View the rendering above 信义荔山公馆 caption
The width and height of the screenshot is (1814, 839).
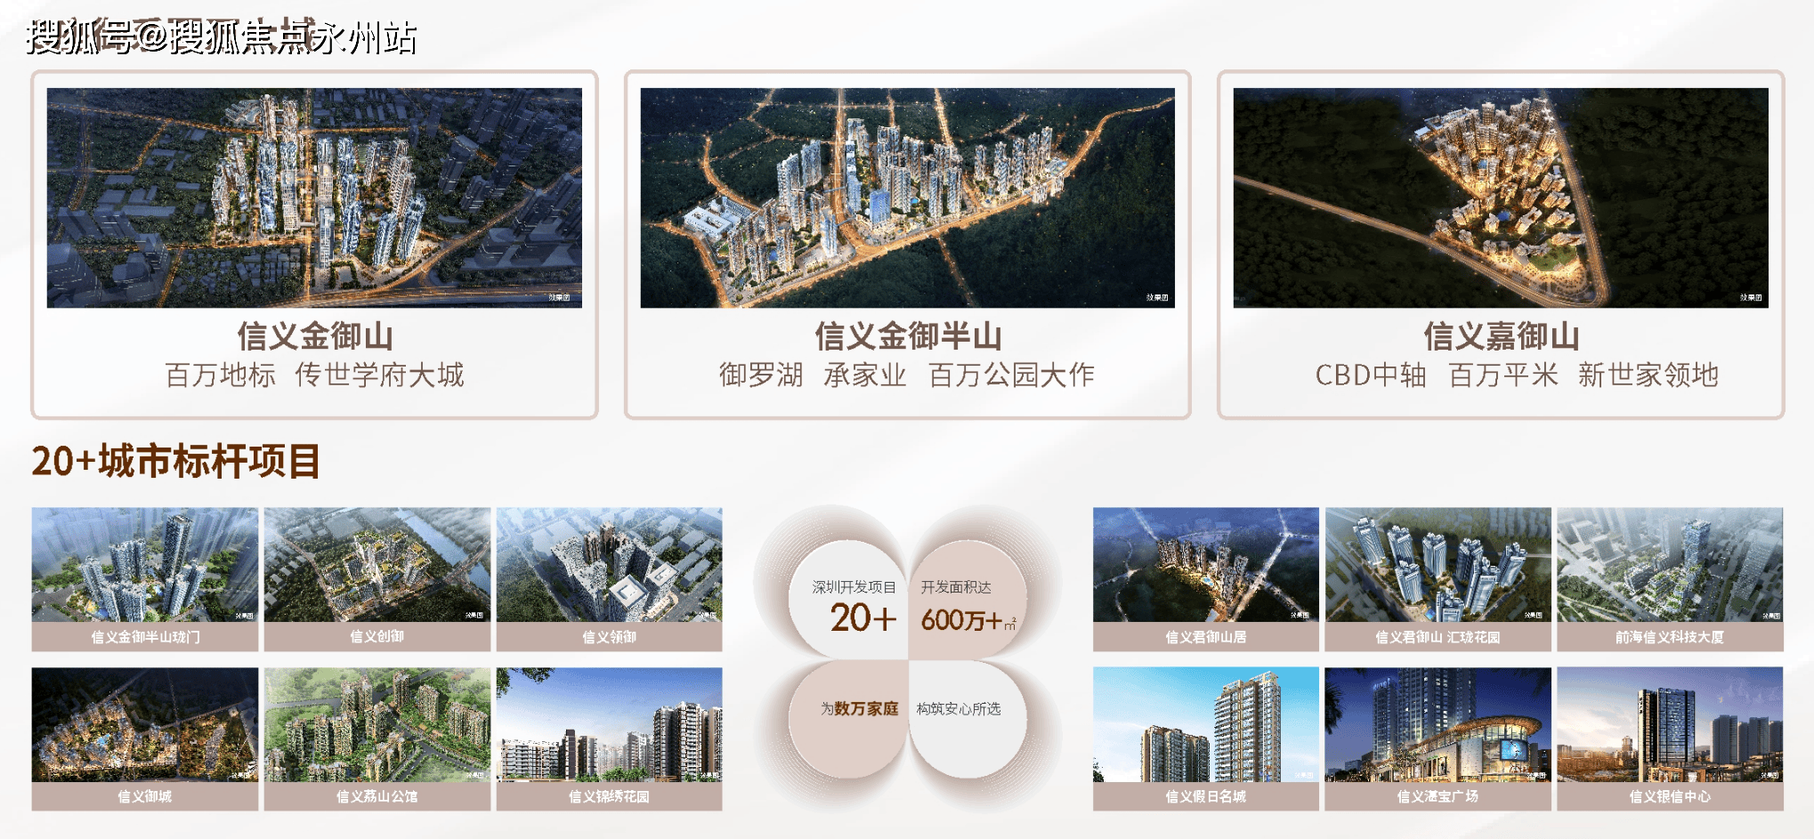click(377, 724)
